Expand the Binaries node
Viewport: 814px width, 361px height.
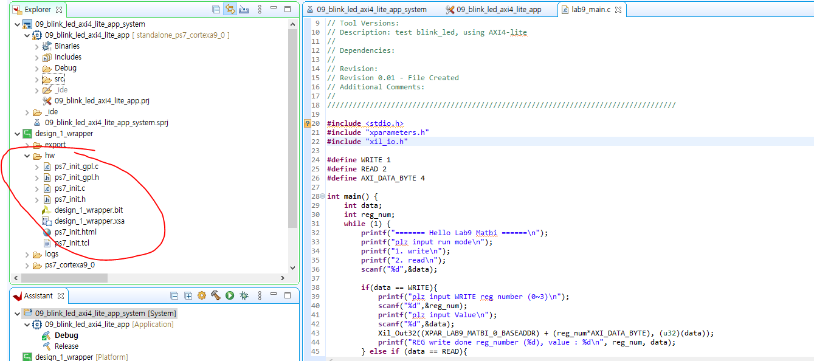(37, 46)
